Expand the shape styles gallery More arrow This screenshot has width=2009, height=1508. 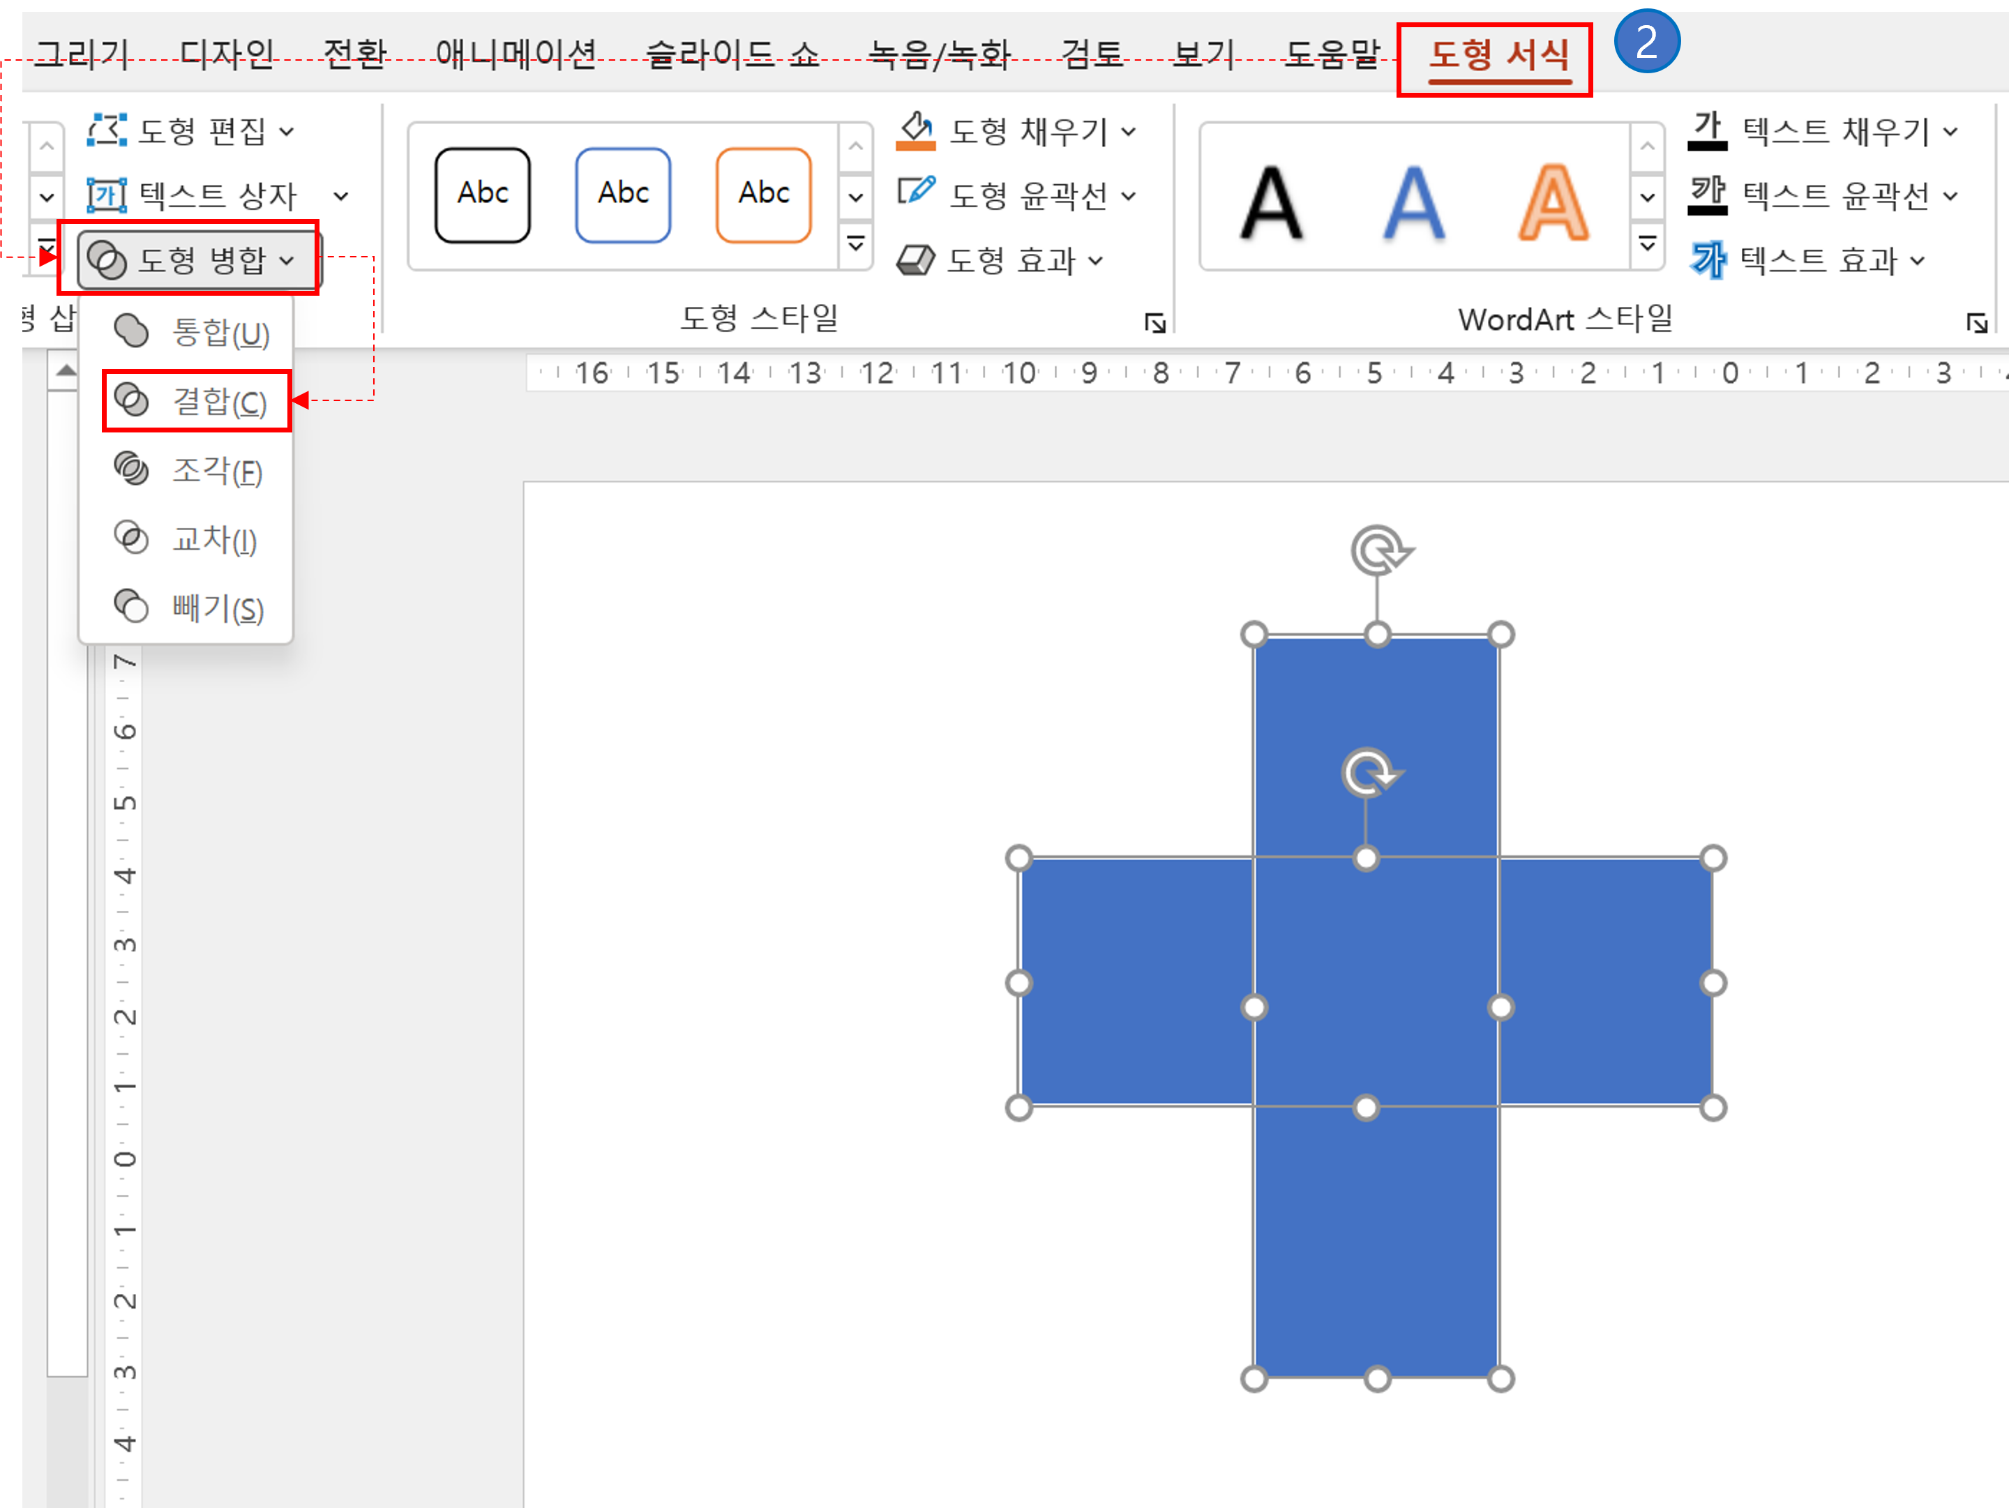[x=855, y=244]
